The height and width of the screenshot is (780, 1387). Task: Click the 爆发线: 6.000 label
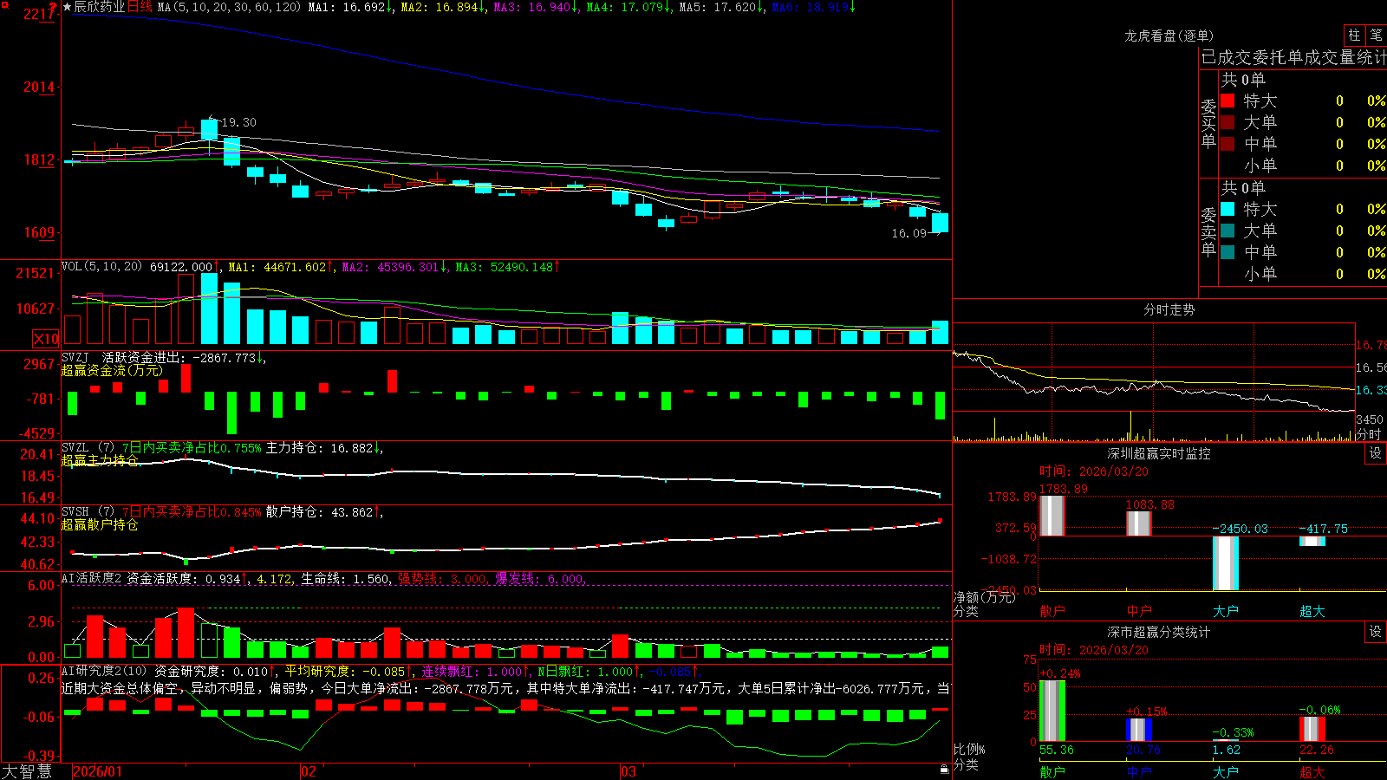[x=541, y=579]
